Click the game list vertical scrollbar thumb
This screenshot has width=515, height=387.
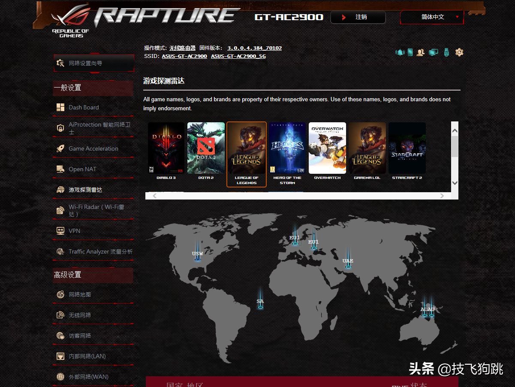coord(455,147)
